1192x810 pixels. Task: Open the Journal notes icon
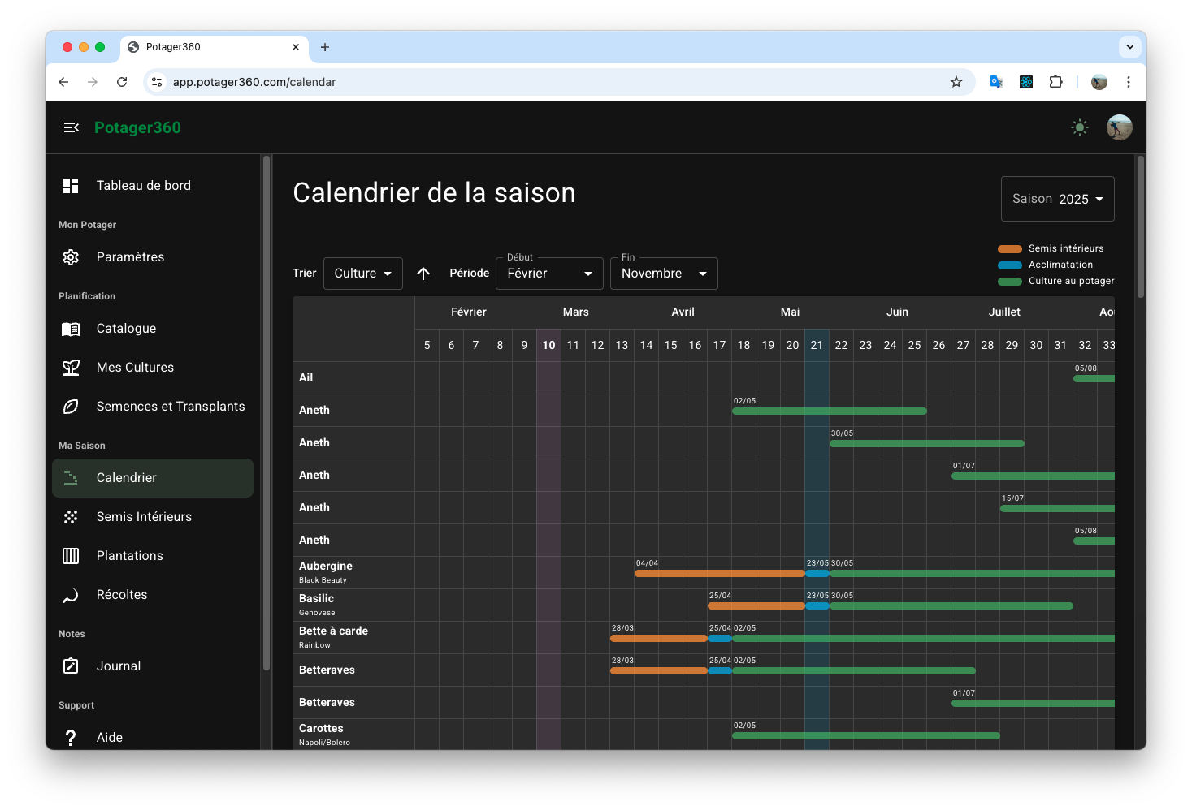tap(71, 666)
